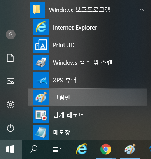Click the taskbar search magnifier icon

(33, 149)
